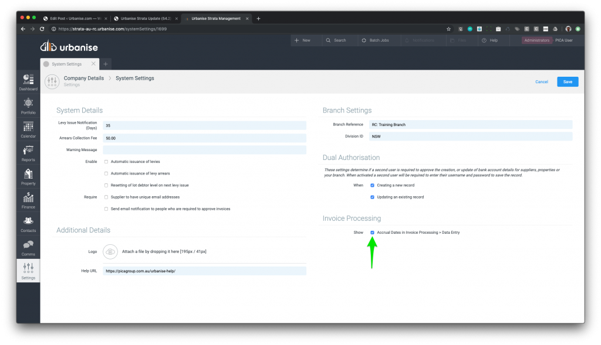This screenshot has width=601, height=345.
Task: Click the Arrears Collection Fee field
Action: tap(204, 138)
